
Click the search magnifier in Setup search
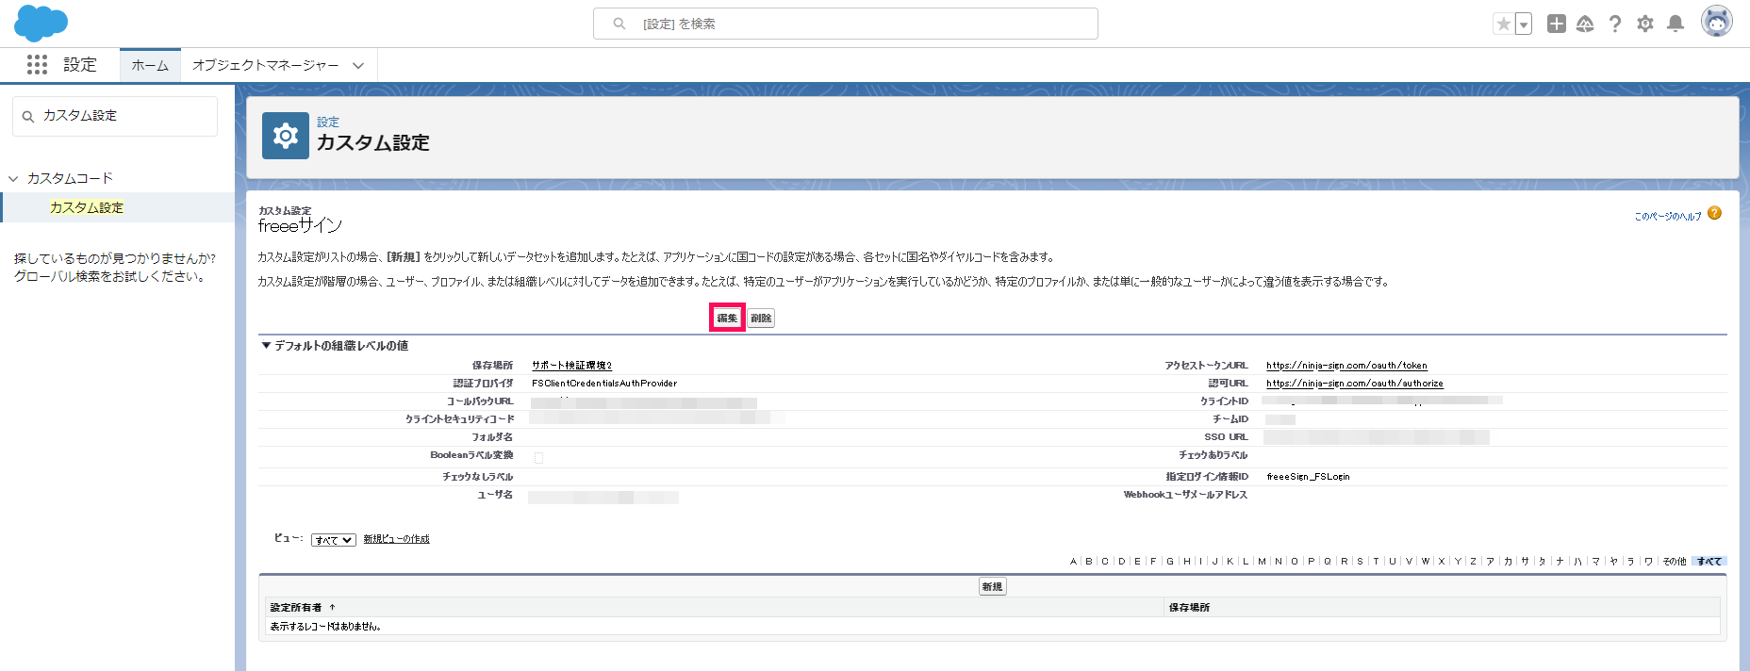pos(619,24)
